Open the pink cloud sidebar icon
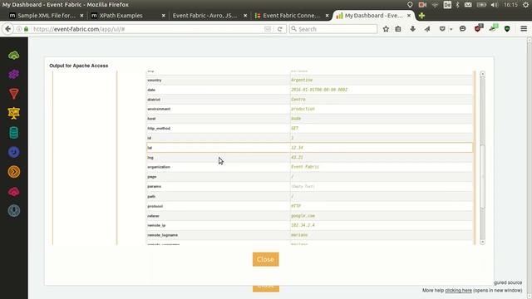This screenshot has width=532, height=299. coord(14,192)
